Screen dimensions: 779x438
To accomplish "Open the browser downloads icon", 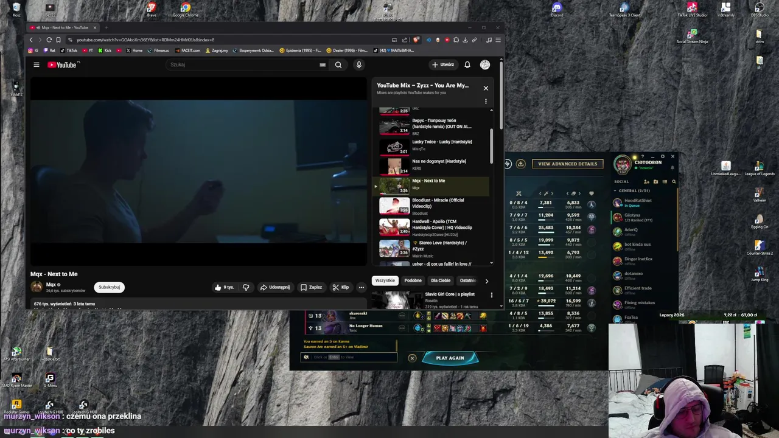I will tap(465, 40).
